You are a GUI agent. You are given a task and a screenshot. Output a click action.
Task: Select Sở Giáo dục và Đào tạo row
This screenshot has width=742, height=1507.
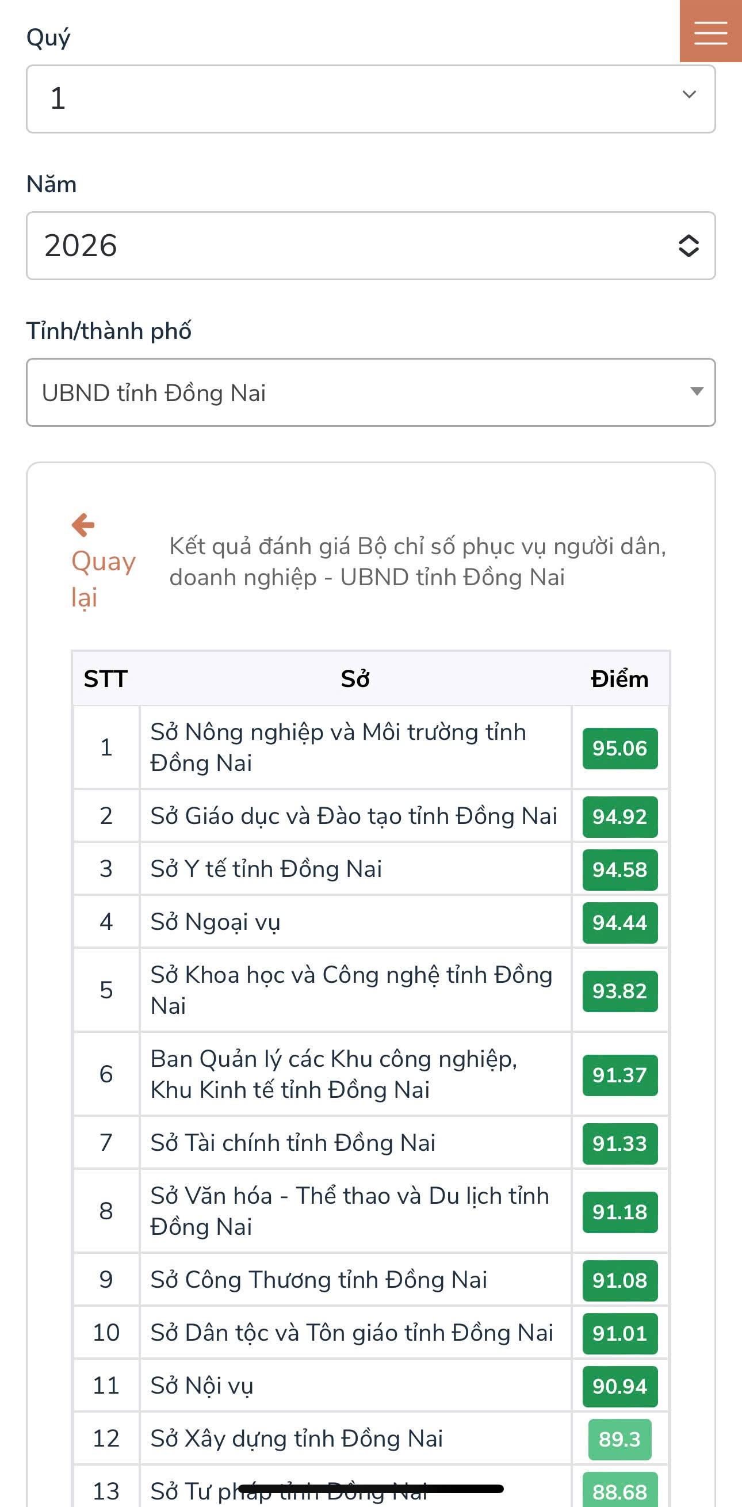tap(354, 816)
